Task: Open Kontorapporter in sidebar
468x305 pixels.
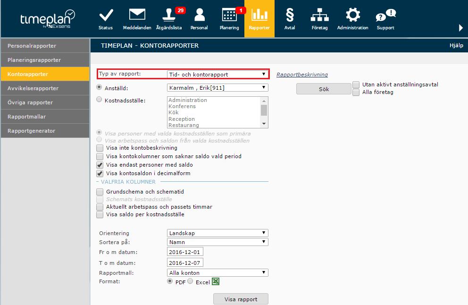Action: 45,74
